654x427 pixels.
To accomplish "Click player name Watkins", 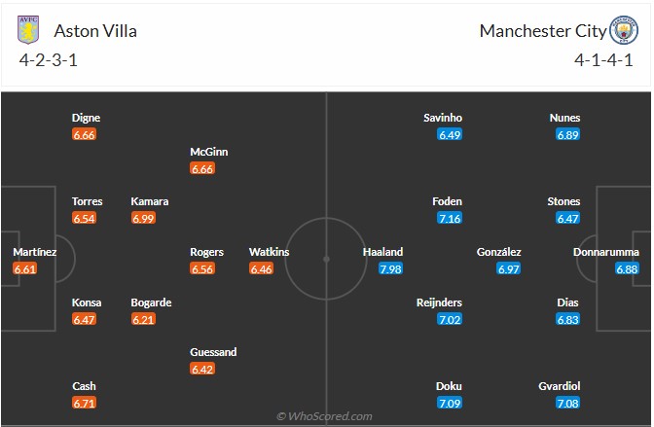I will pos(269,252).
